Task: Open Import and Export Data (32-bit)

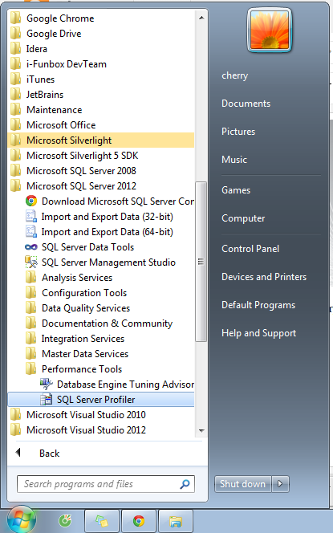Action: pos(101,217)
